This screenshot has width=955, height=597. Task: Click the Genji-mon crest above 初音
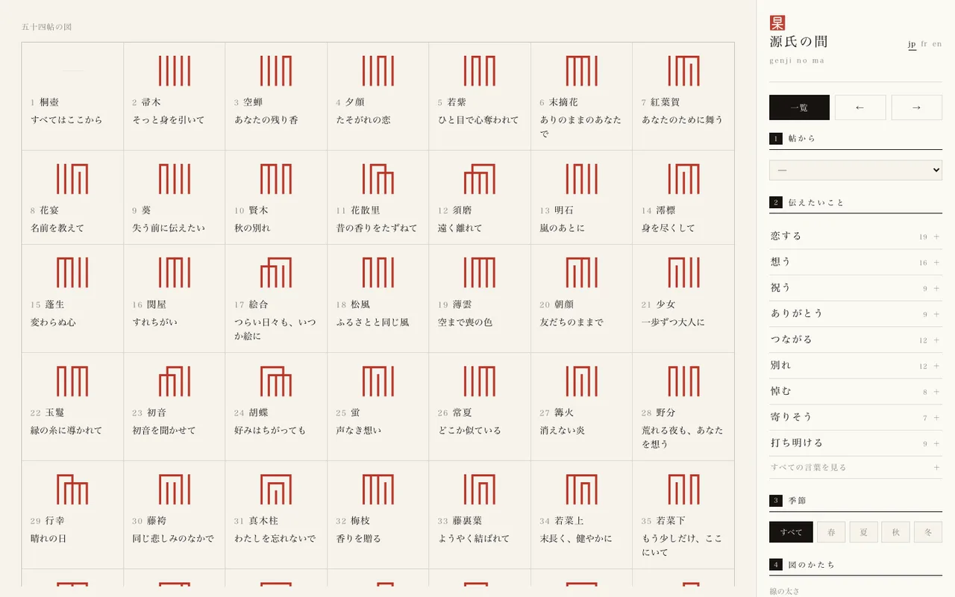tap(174, 381)
